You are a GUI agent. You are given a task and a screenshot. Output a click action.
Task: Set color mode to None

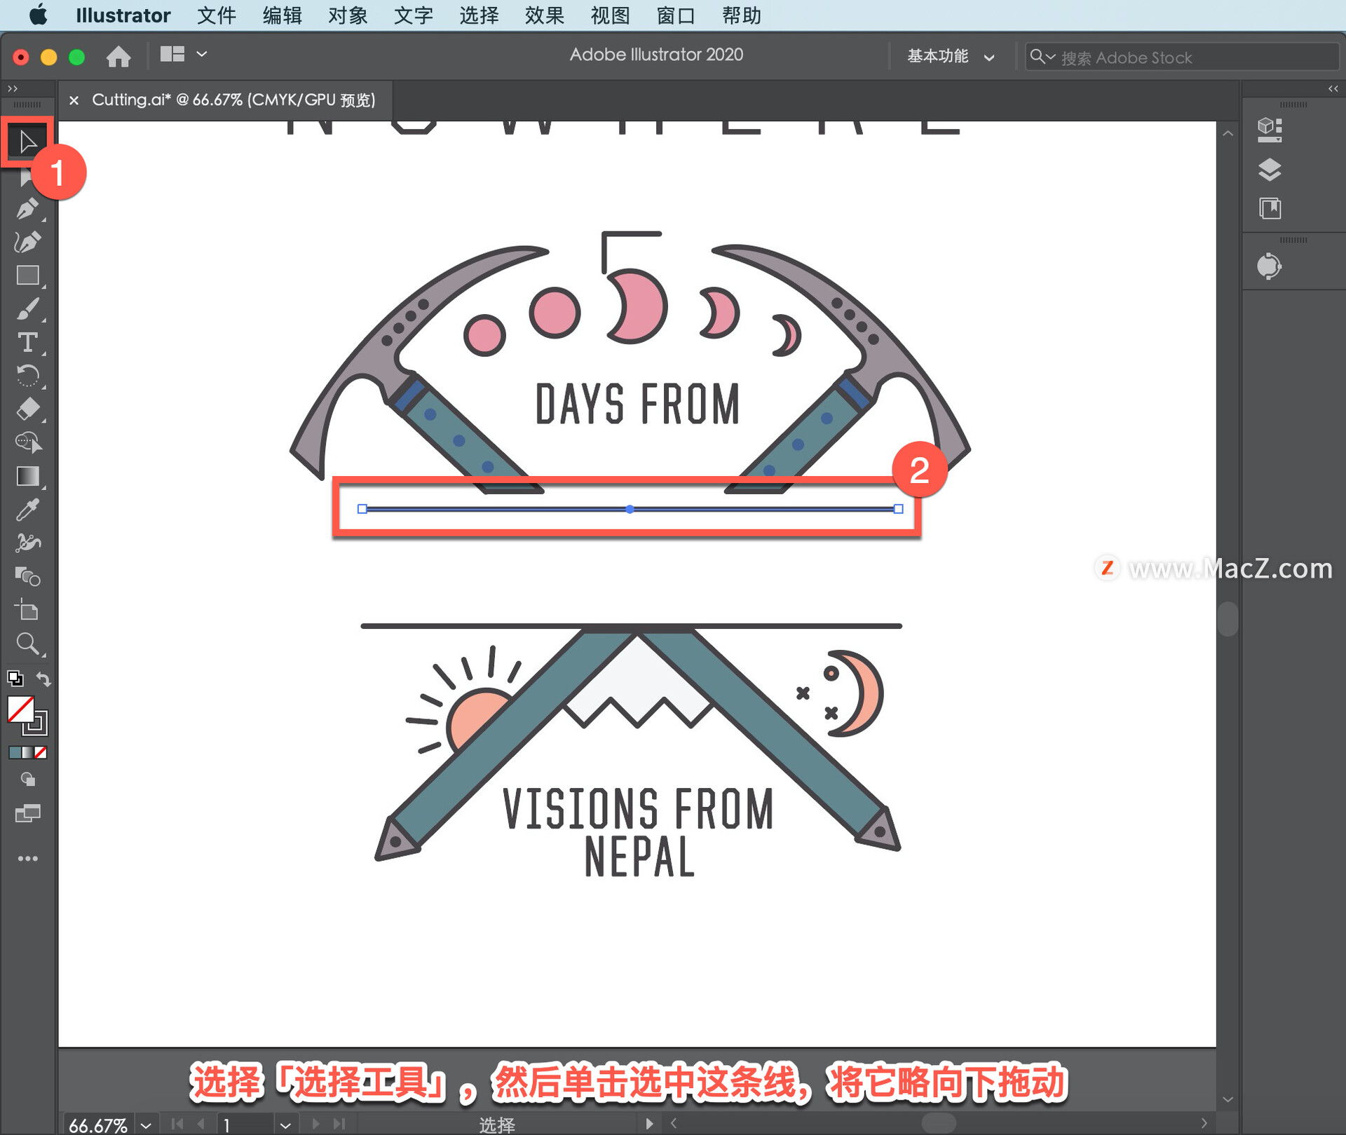click(x=41, y=752)
